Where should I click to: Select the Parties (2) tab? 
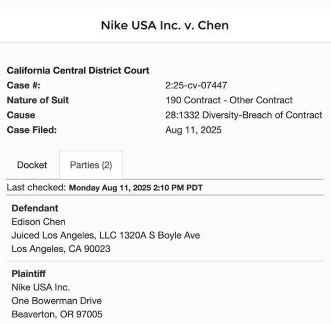coord(90,165)
